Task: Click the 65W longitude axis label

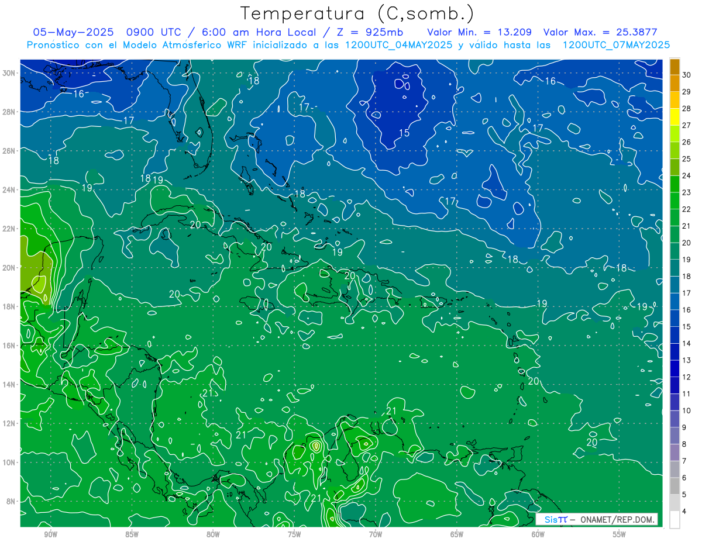Action: click(x=457, y=534)
